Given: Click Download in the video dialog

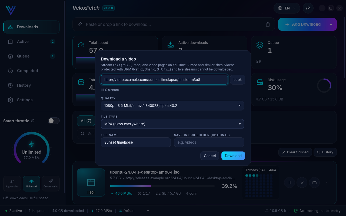Looking at the screenshot, I should click(233, 156).
